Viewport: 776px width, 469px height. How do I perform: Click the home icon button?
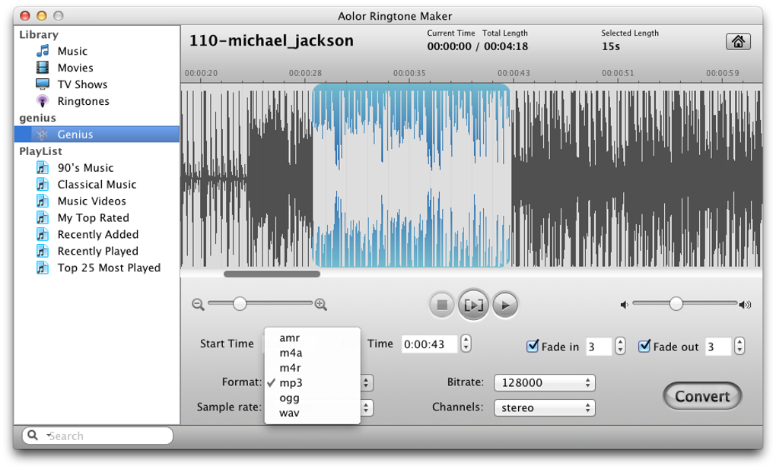point(738,42)
